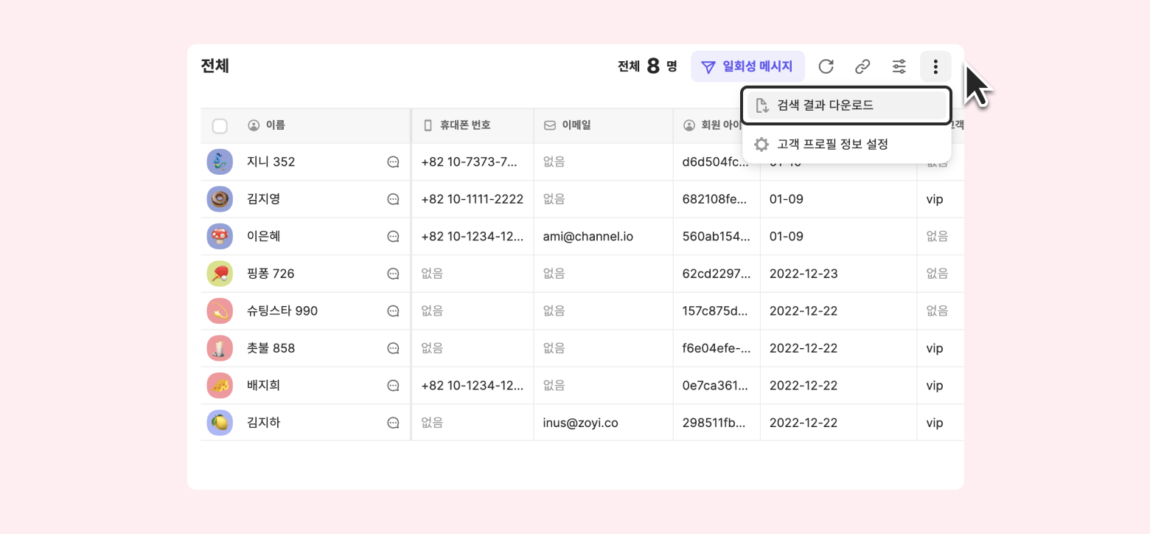1150x534 pixels.
Task: Click the refresh icon in the toolbar
Action: tap(826, 67)
